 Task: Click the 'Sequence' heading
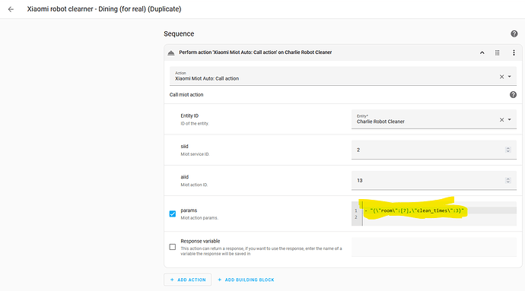tap(179, 33)
